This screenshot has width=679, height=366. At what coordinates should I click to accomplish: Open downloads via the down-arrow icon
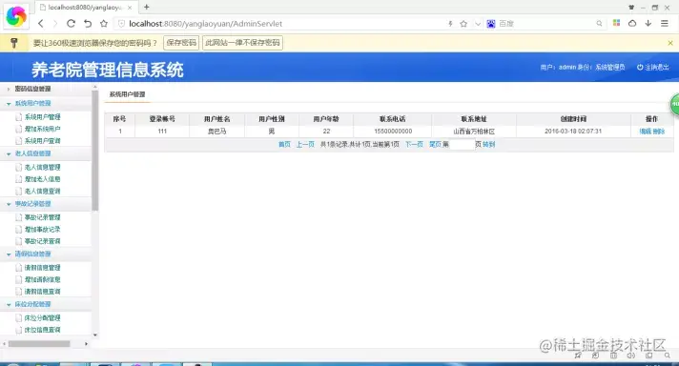(648, 24)
